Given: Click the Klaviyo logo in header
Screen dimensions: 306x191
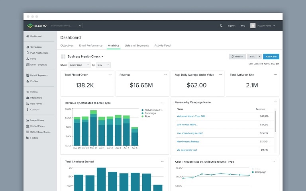Looking at the screenshot, I should pyautogui.click(x=37, y=25).
